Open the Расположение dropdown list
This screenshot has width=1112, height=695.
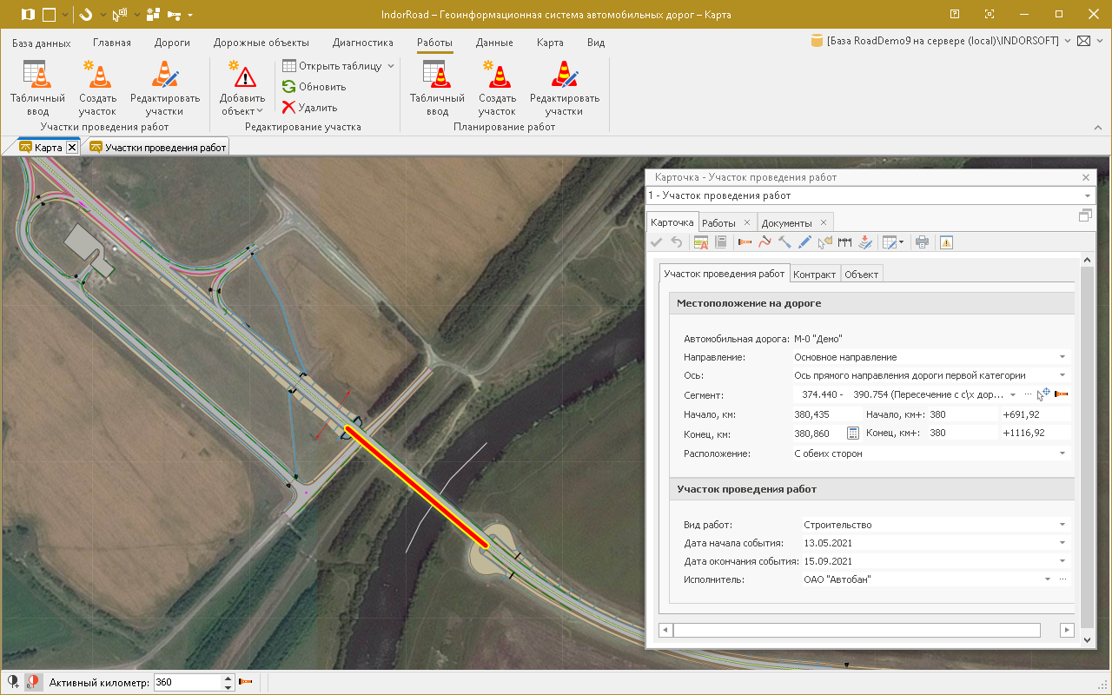1062,453
